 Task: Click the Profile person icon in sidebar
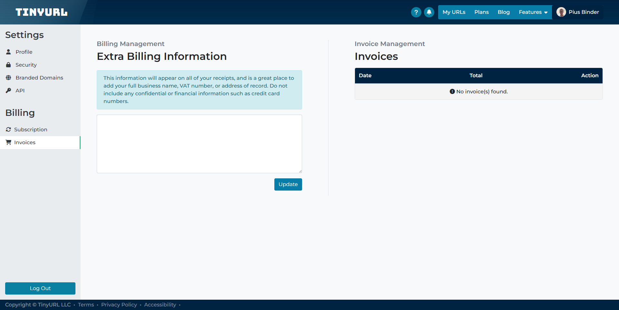(x=8, y=52)
